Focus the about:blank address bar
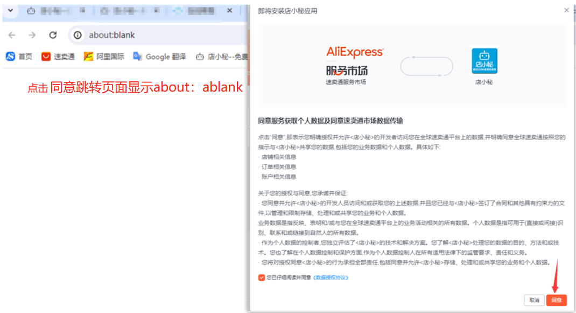This screenshot has width=576, height=313. (x=158, y=35)
